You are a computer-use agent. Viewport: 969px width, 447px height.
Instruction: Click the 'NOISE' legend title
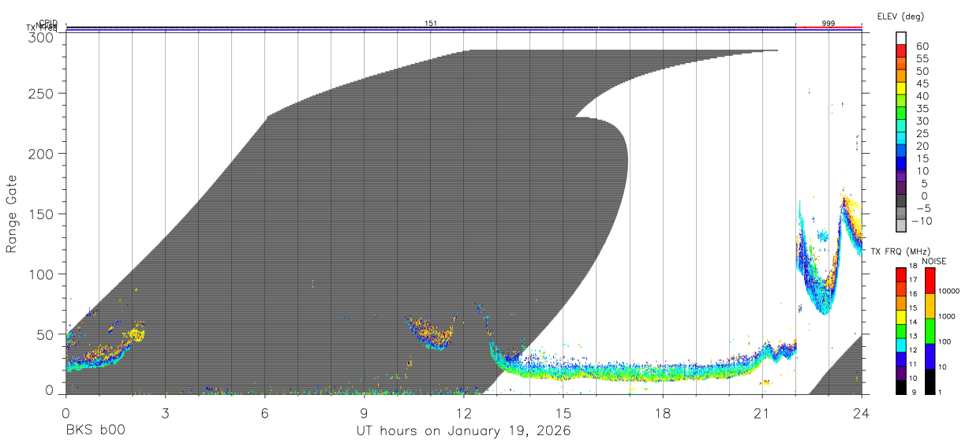click(x=933, y=262)
